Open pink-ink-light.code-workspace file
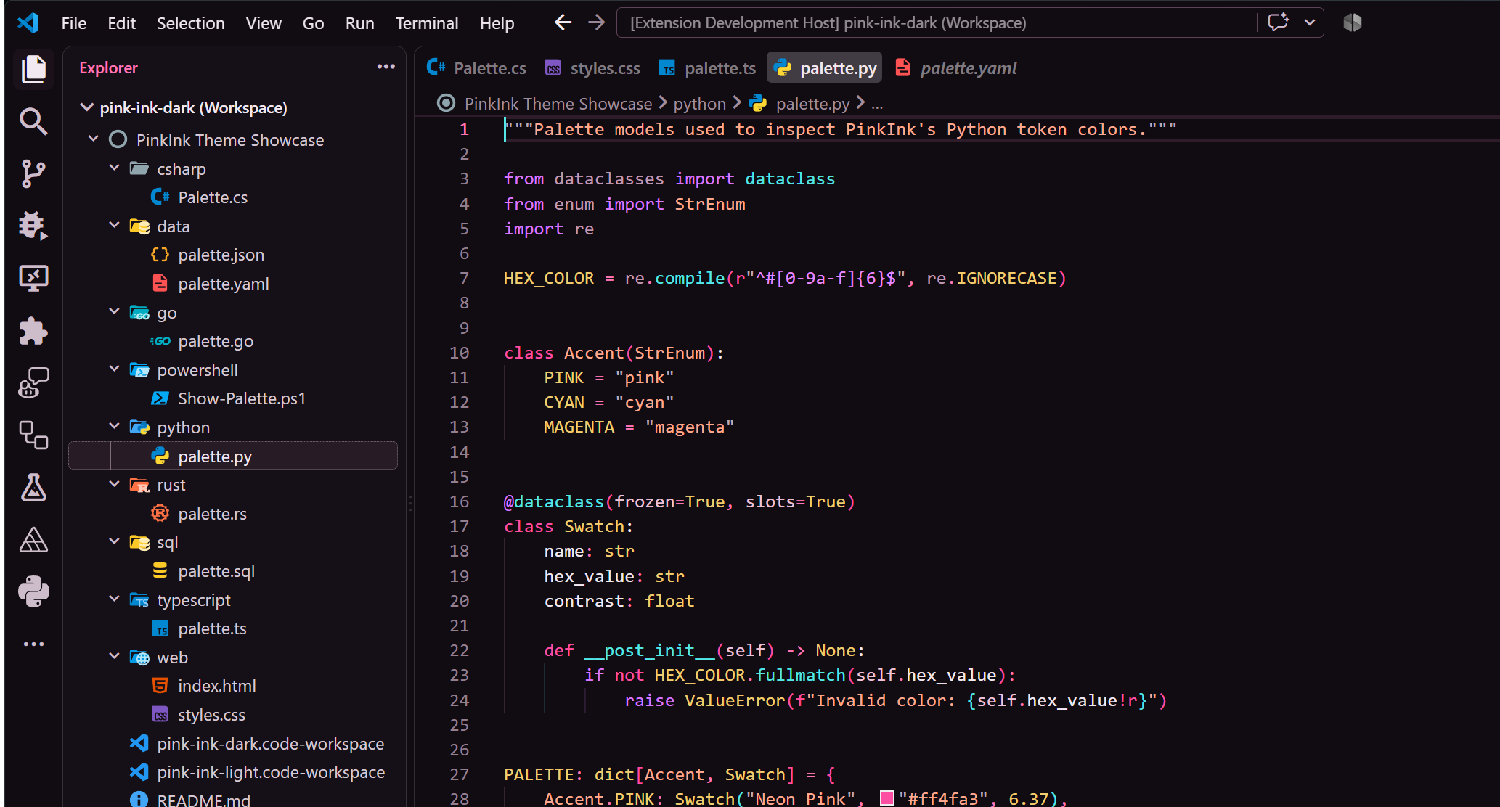The image size is (1500, 807). (x=233, y=772)
